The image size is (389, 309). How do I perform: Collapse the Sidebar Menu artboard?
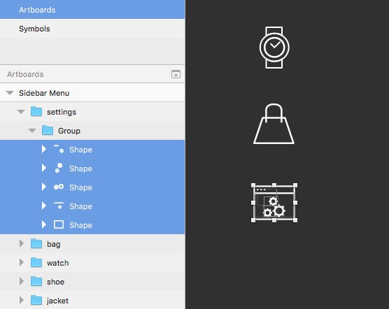coord(10,93)
